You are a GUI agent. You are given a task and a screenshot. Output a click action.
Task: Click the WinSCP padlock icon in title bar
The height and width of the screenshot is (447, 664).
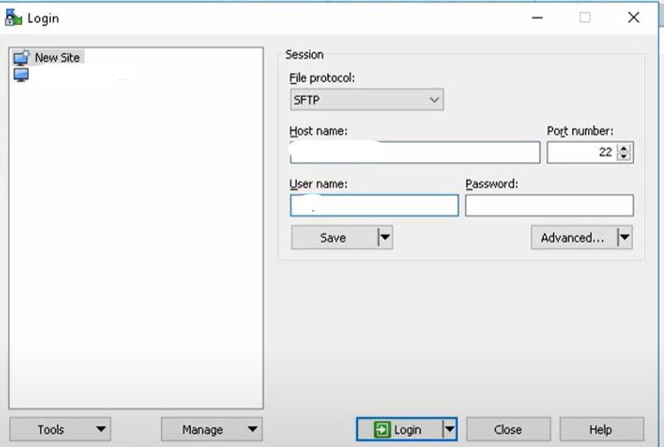point(12,17)
